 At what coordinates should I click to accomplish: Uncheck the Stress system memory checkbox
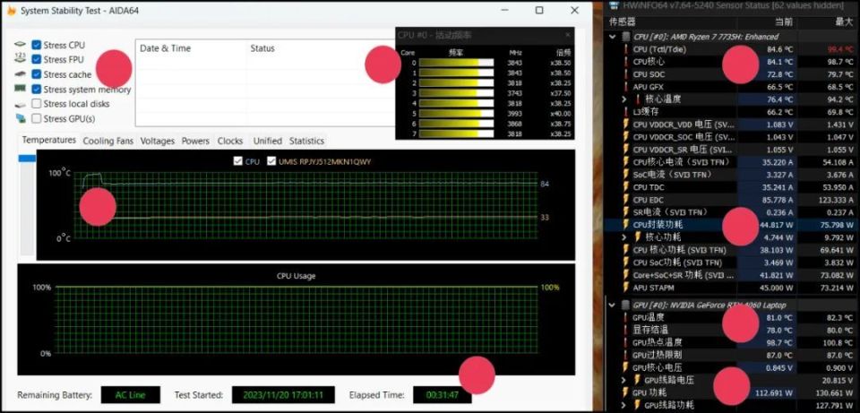(x=36, y=89)
